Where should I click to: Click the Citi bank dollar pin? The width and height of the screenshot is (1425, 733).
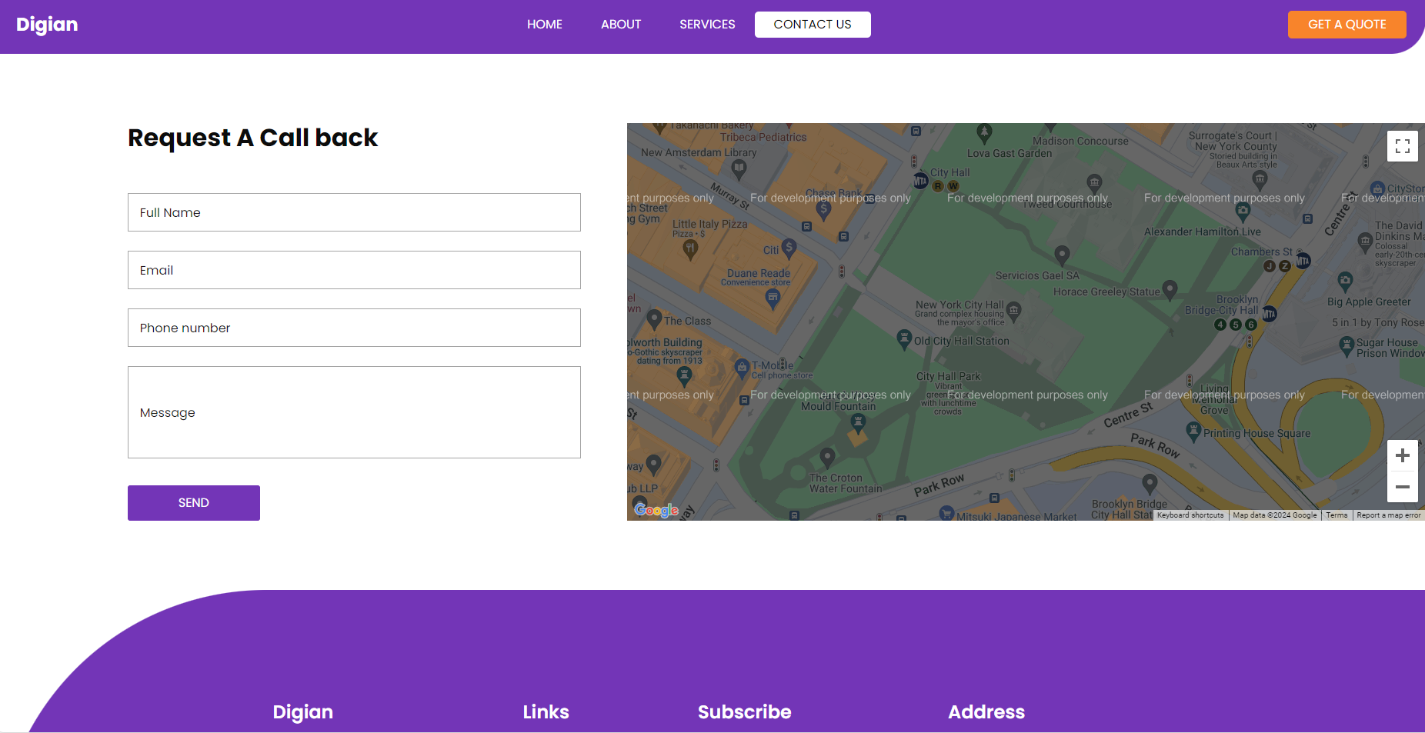789,247
